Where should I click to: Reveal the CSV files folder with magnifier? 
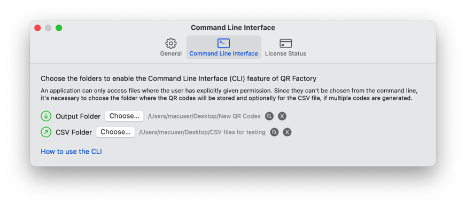(274, 132)
